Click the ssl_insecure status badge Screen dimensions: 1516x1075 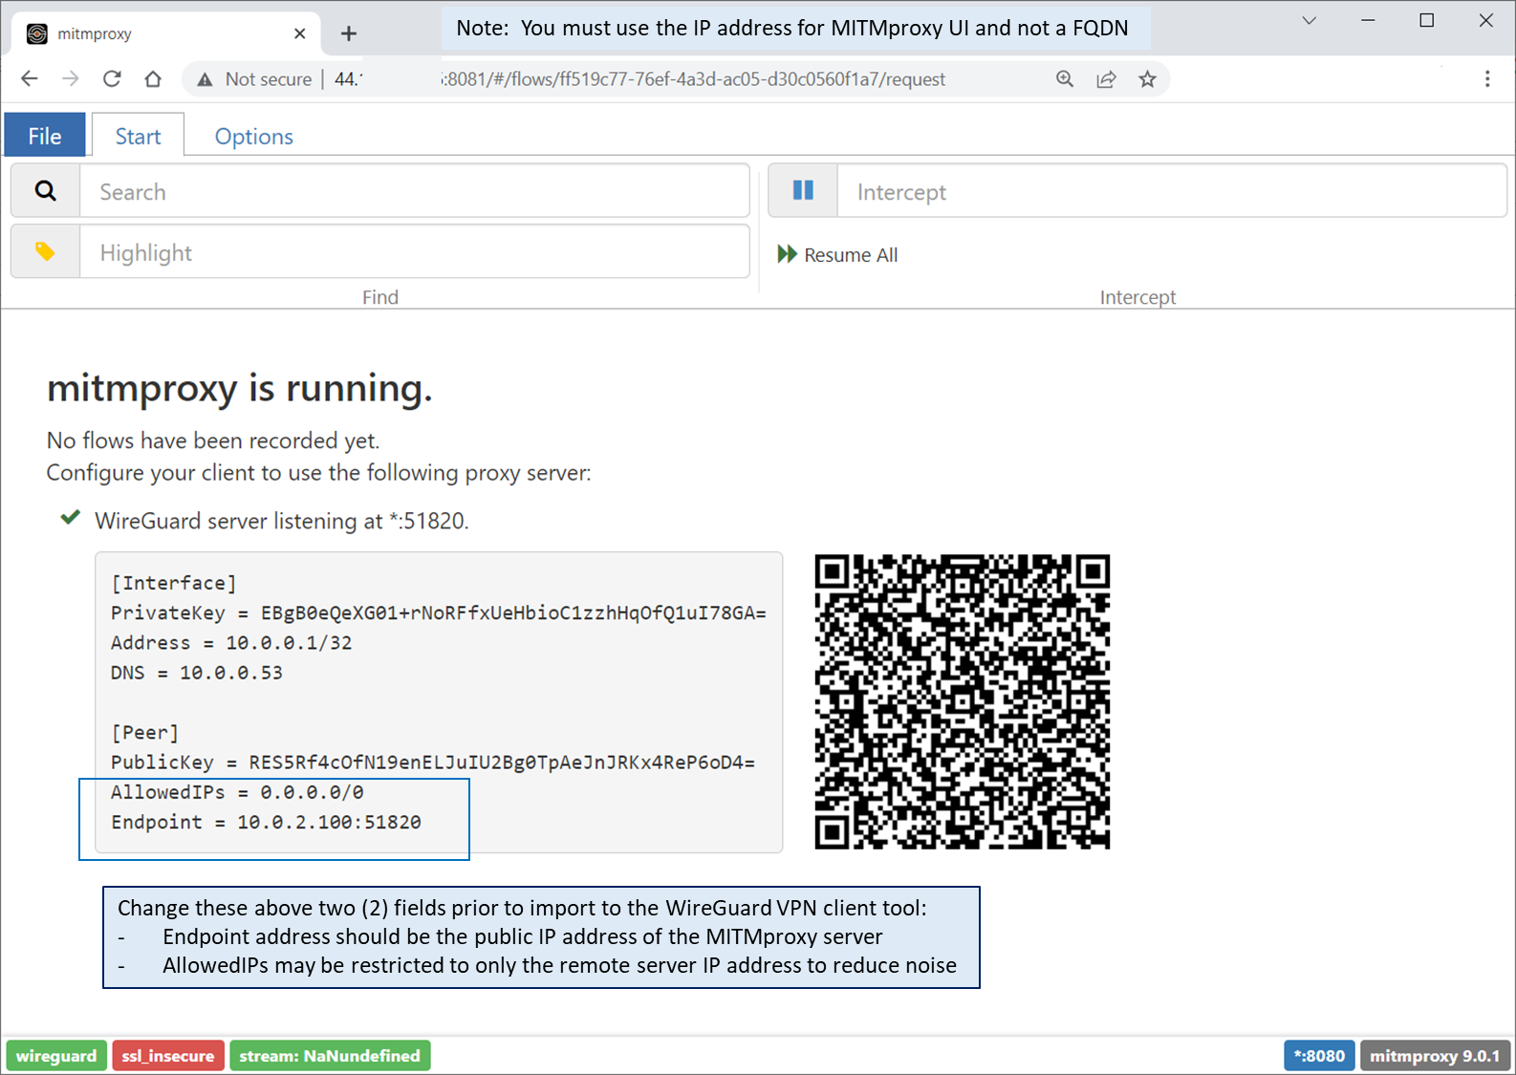[168, 1056]
